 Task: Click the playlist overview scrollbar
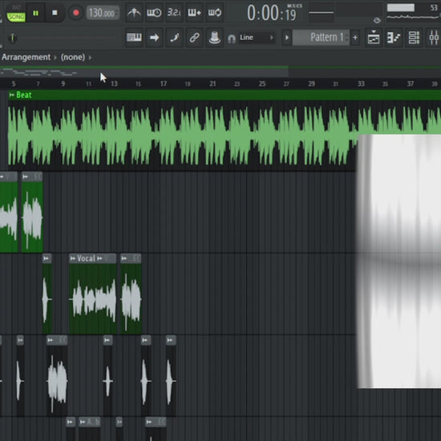[144, 72]
